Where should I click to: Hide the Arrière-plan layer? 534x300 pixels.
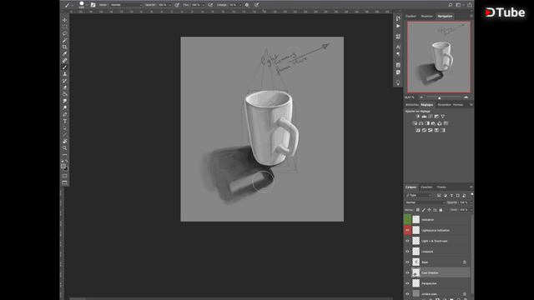coord(407,293)
